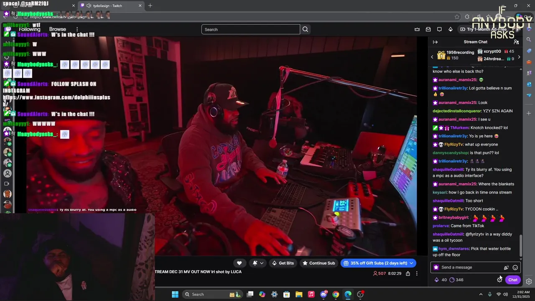Viewport: 535px width, 301px height.
Task: Open chat settings gear icon
Action: [499, 280]
